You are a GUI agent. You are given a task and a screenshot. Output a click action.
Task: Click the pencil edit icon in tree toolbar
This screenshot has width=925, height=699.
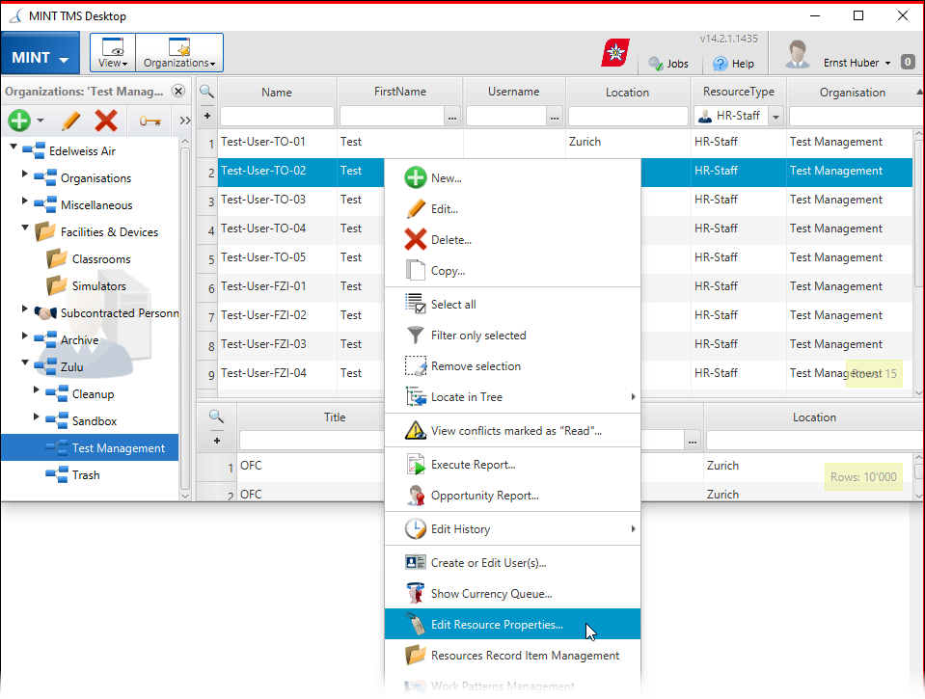(x=70, y=121)
